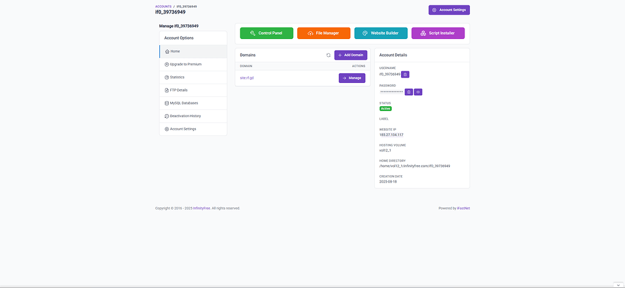
Task: Open the site.rf.gd domain link
Action: pyautogui.click(x=247, y=78)
